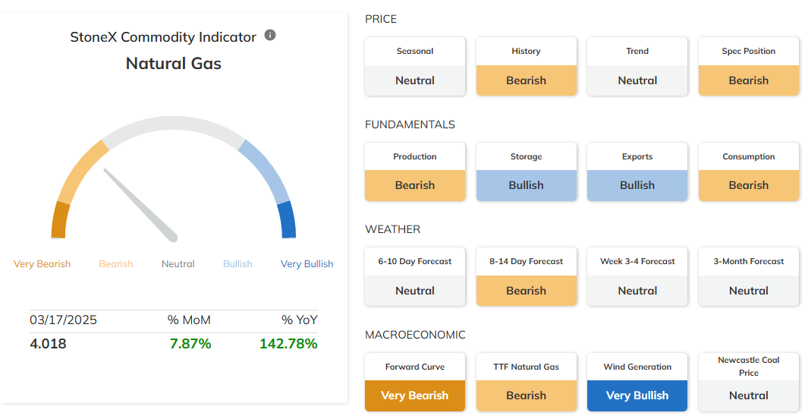
Task: Click the 142.78% YoY value
Action: tap(288, 344)
